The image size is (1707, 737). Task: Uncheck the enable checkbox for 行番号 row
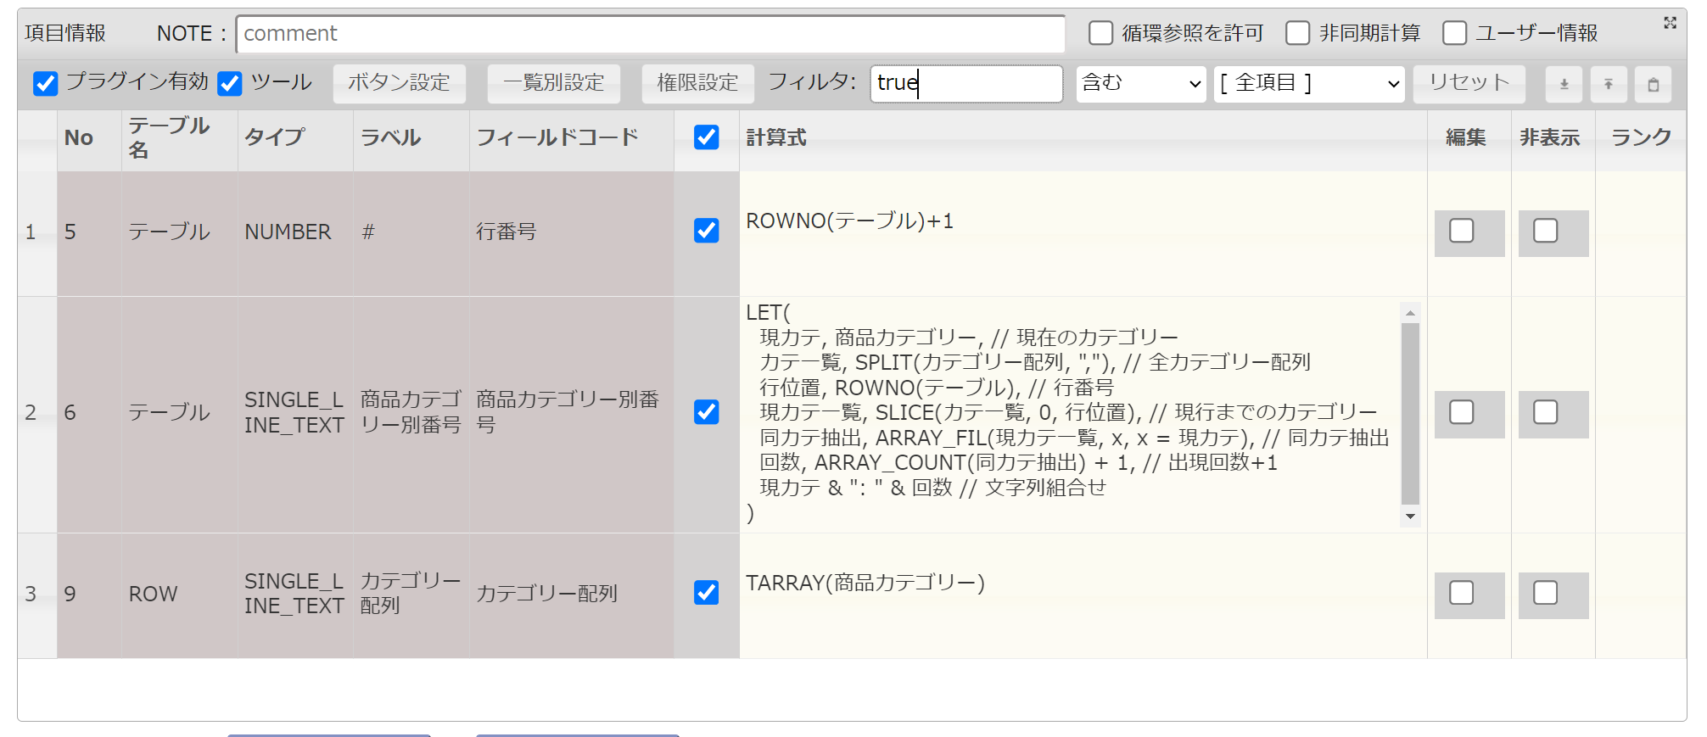706,231
